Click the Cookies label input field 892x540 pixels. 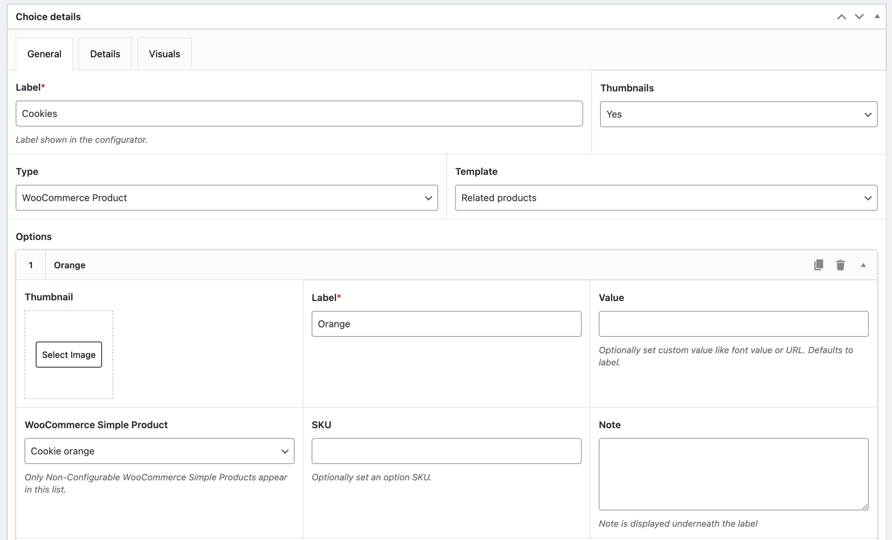point(299,114)
